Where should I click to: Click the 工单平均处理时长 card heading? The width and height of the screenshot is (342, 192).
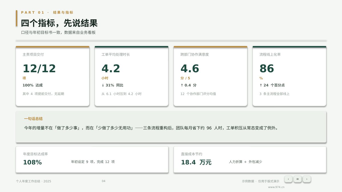[116, 54]
